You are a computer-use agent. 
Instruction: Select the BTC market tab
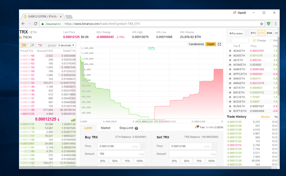pyautogui.click(x=253, y=33)
